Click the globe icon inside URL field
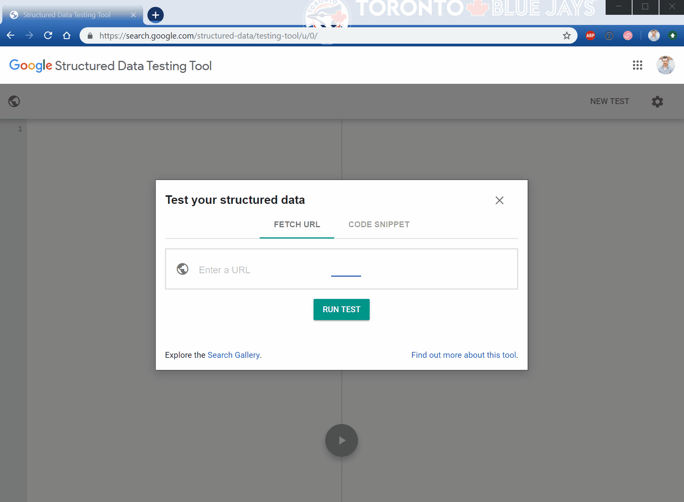This screenshot has height=502, width=684. coord(183,269)
